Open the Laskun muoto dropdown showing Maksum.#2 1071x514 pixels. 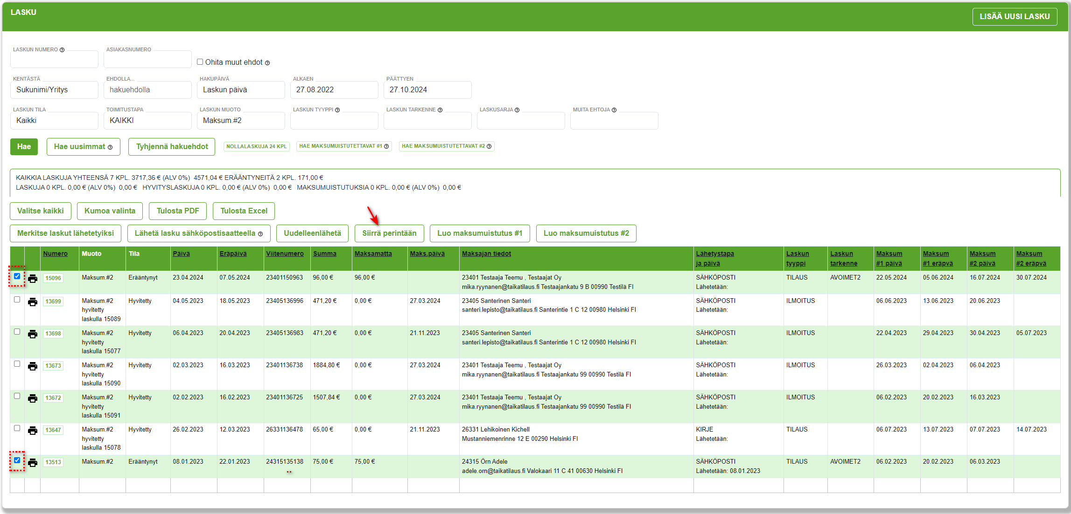241,121
